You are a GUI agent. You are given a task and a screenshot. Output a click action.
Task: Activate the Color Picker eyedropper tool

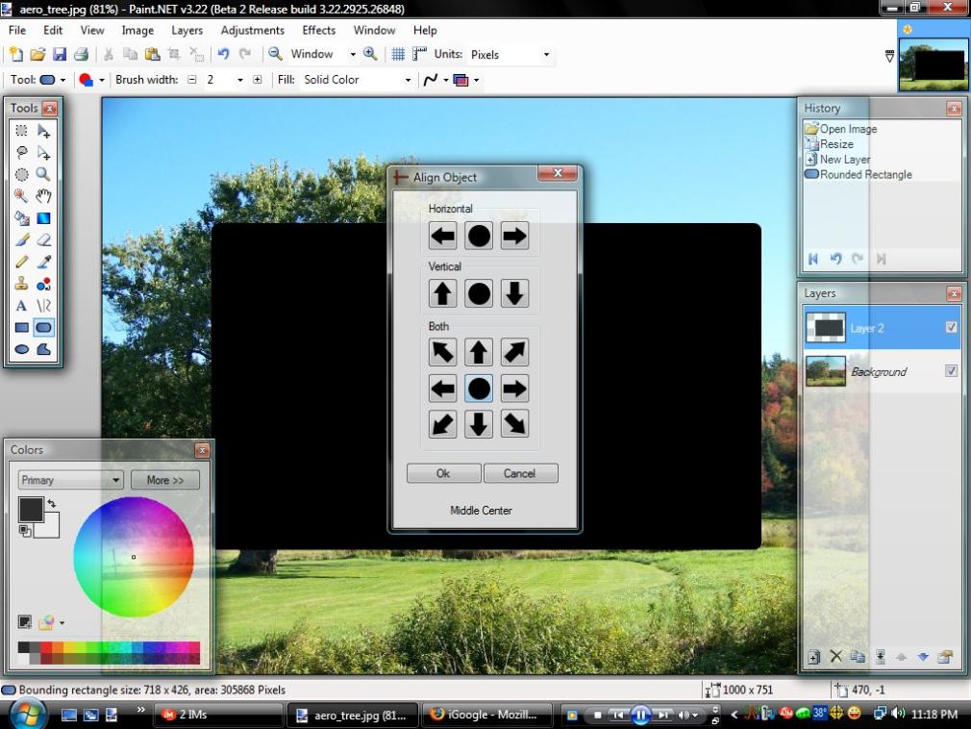(x=43, y=263)
